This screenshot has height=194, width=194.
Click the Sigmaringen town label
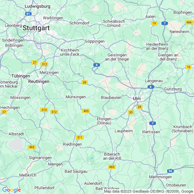(x=40, y=158)
